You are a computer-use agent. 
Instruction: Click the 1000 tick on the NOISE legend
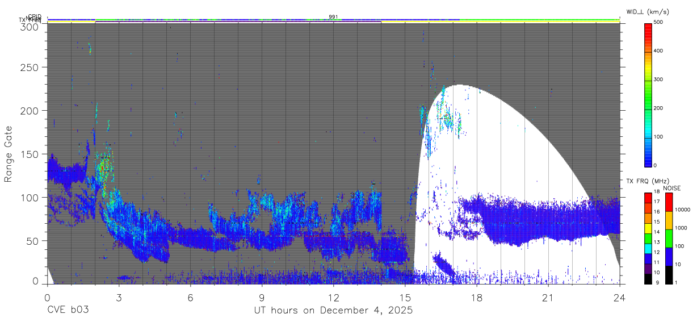pos(681,228)
